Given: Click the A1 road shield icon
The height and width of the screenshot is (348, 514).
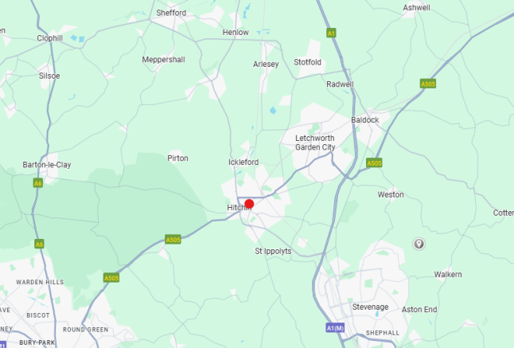Looking at the screenshot, I should [x=331, y=33].
